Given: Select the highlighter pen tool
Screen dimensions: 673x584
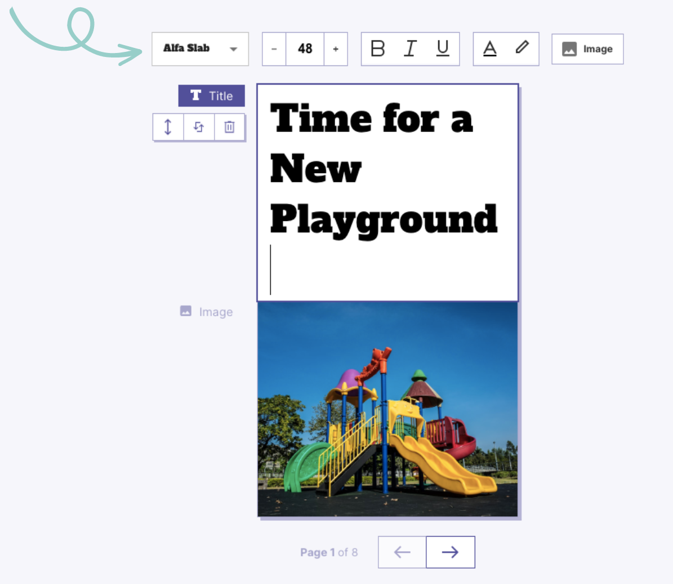Looking at the screenshot, I should point(522,47).
